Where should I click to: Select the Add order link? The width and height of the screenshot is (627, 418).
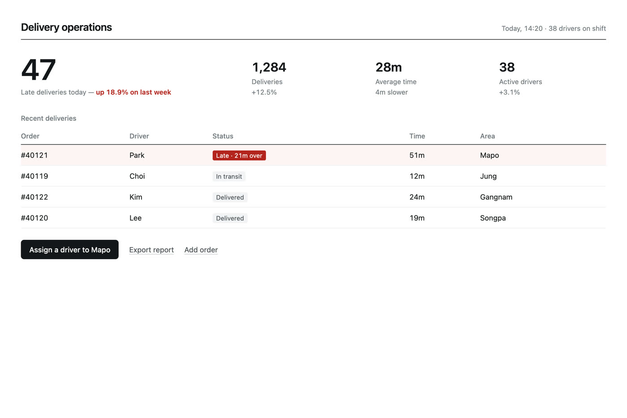click(x=201, y=250)
